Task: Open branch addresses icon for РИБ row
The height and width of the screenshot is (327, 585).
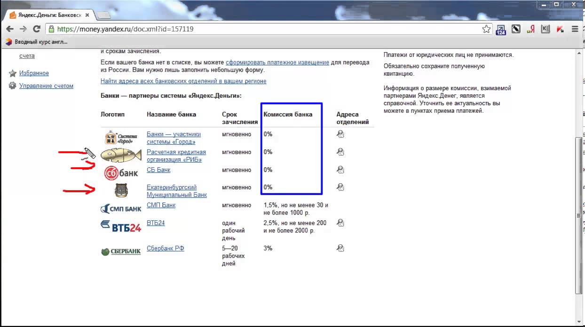Action: [x=340, y=152]
